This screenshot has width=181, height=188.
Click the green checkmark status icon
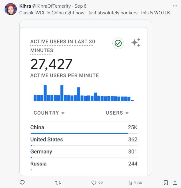pyautogui.click(x=118, y=43)
